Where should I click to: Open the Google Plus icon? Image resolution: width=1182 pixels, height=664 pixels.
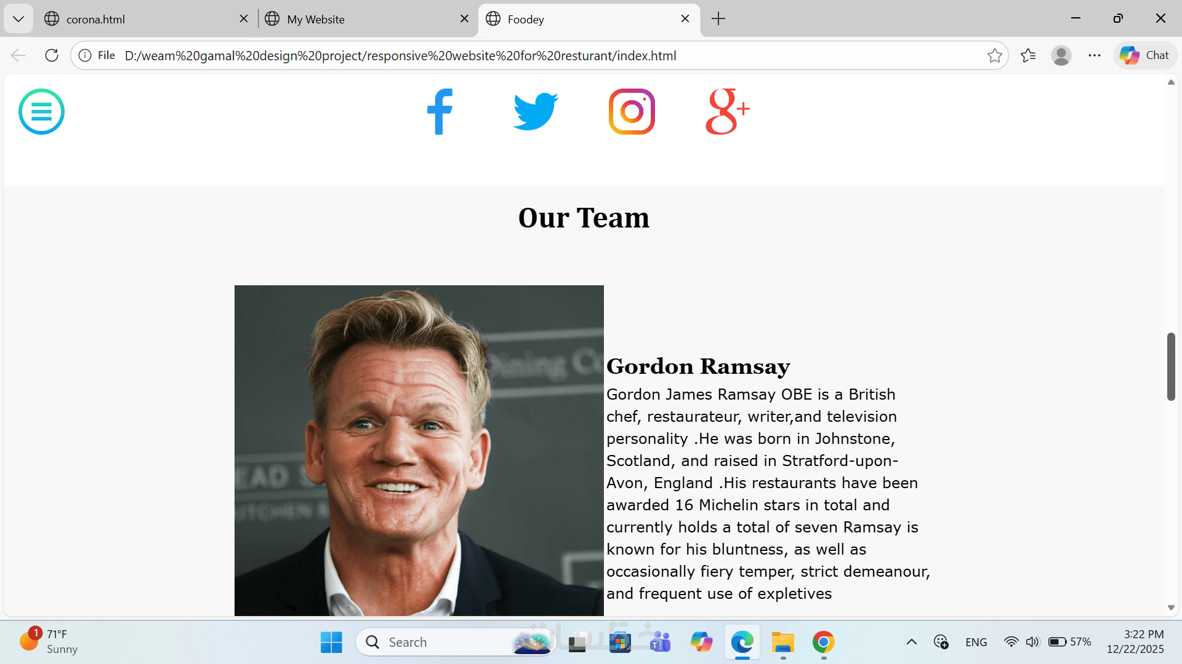728,111
